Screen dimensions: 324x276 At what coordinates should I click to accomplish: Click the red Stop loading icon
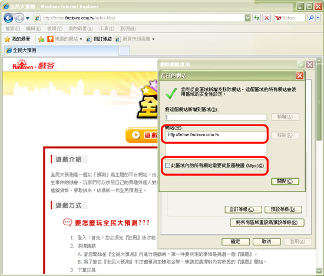pyautogui.click(x=266, y=18)
